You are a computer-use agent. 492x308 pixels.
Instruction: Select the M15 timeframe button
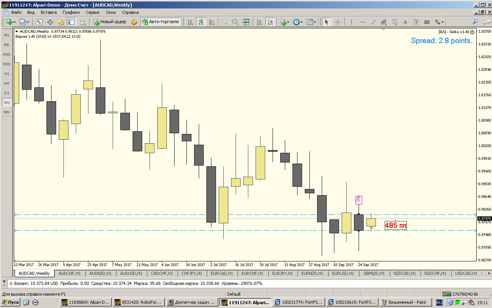pyautogui.click(x=7, y=55)
